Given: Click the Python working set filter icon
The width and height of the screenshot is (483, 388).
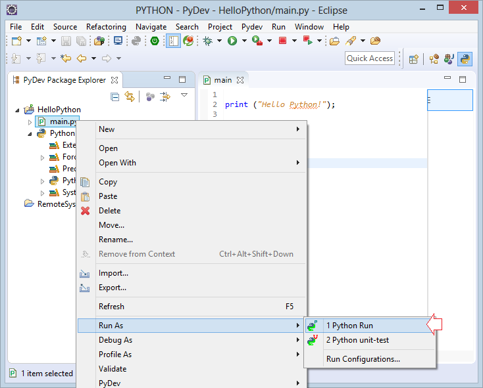Looking at the screenshot, I should pyautogui.click(x=150, y=97).
